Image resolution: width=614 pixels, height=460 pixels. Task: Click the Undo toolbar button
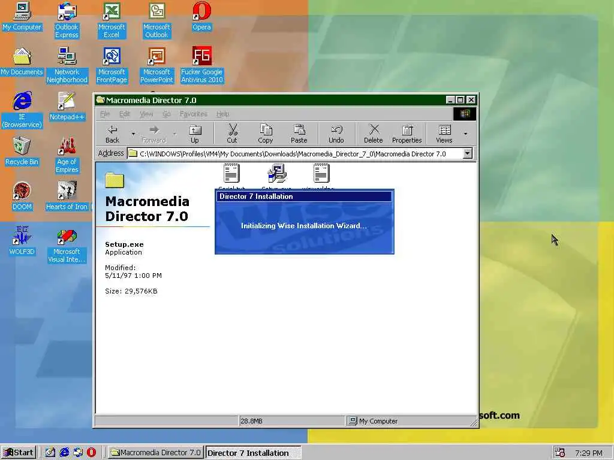336,134
